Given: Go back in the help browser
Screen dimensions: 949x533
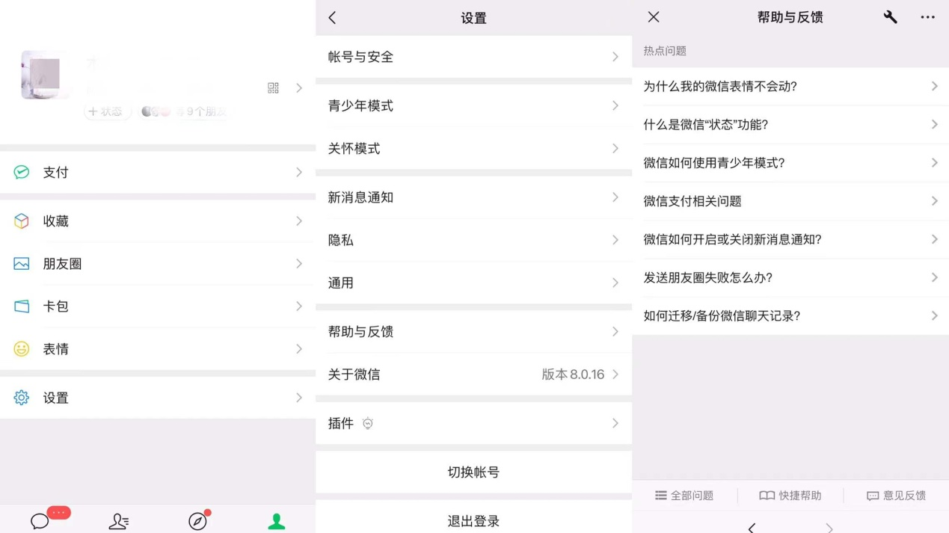Looking at the screenshot, I should click(752, 527).
